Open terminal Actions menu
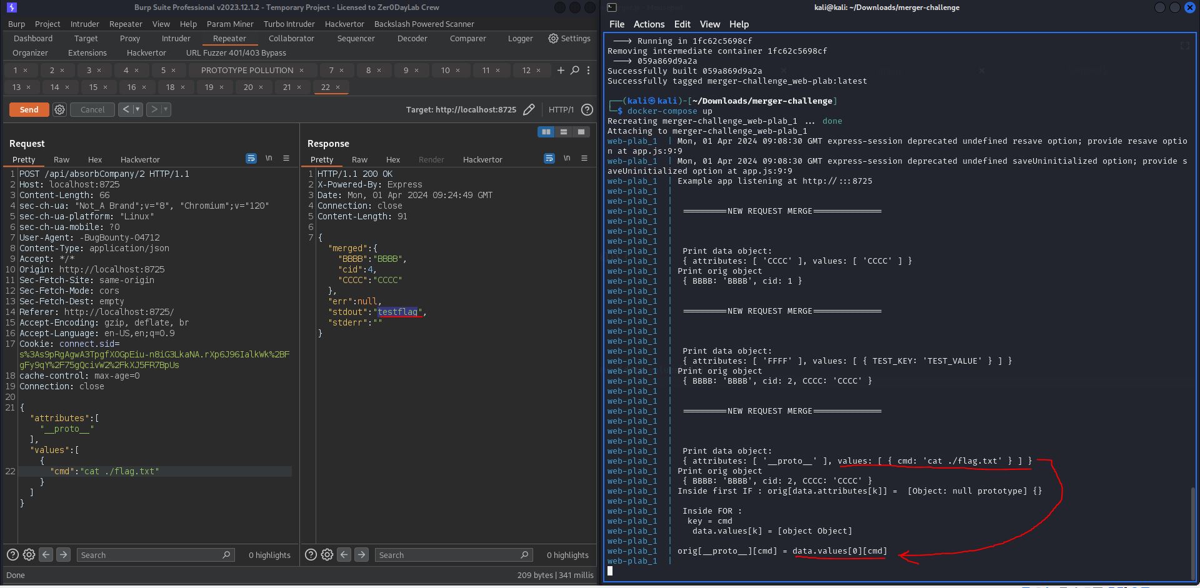 649,24
